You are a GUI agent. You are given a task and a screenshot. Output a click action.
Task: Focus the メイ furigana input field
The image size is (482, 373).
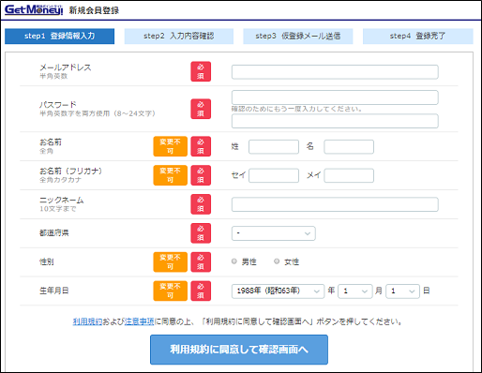349,175
